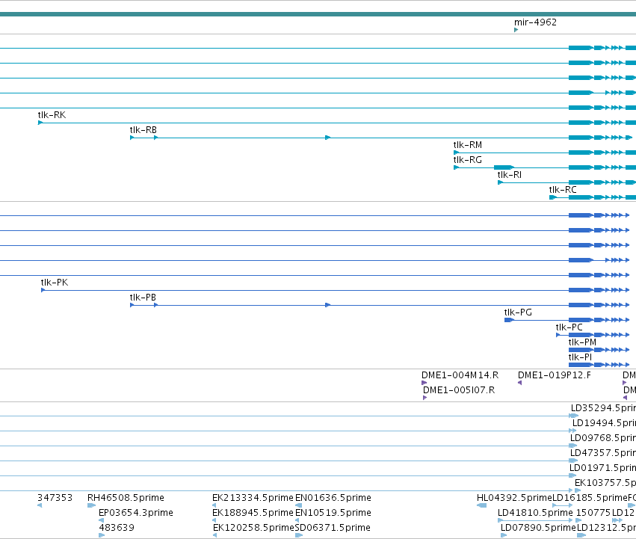
Task: Click the tlk-RB transcript start arrow
Action: tap(132, 138)
